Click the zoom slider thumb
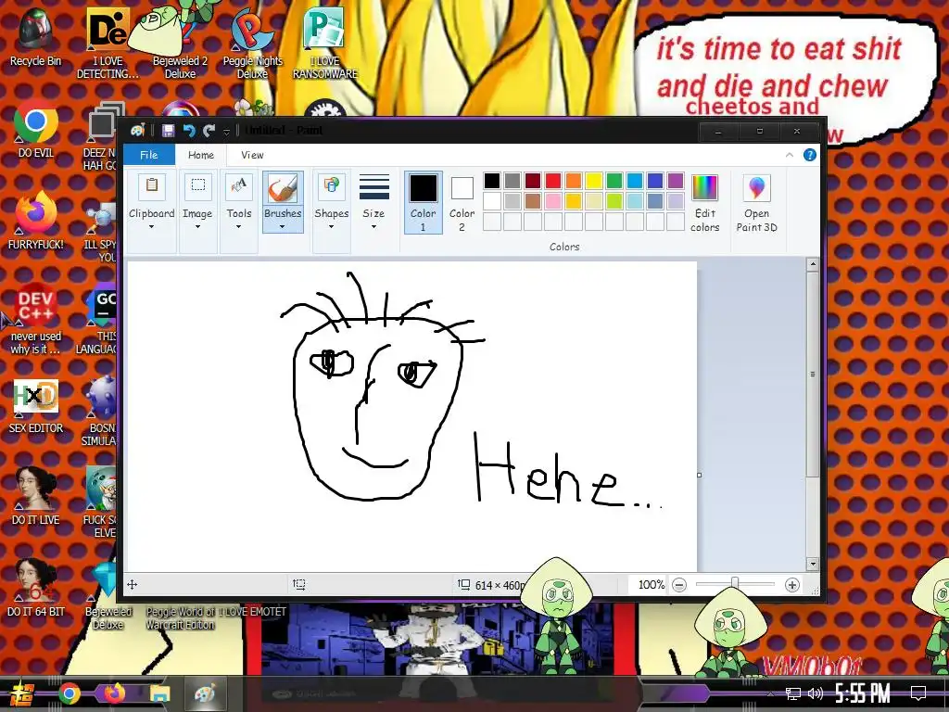The height and width of the screenshot is (712, 949). [x=735, y=584]
